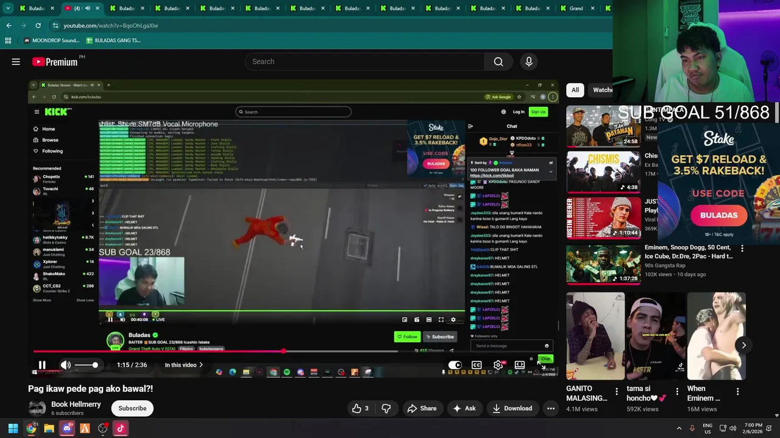Show next shorts with right arrow
The height and width of the screenshot is (438, 780).
[x=743, y=345]
